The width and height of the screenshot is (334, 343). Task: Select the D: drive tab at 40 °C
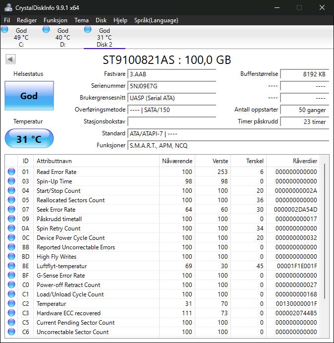coord(62,37)
